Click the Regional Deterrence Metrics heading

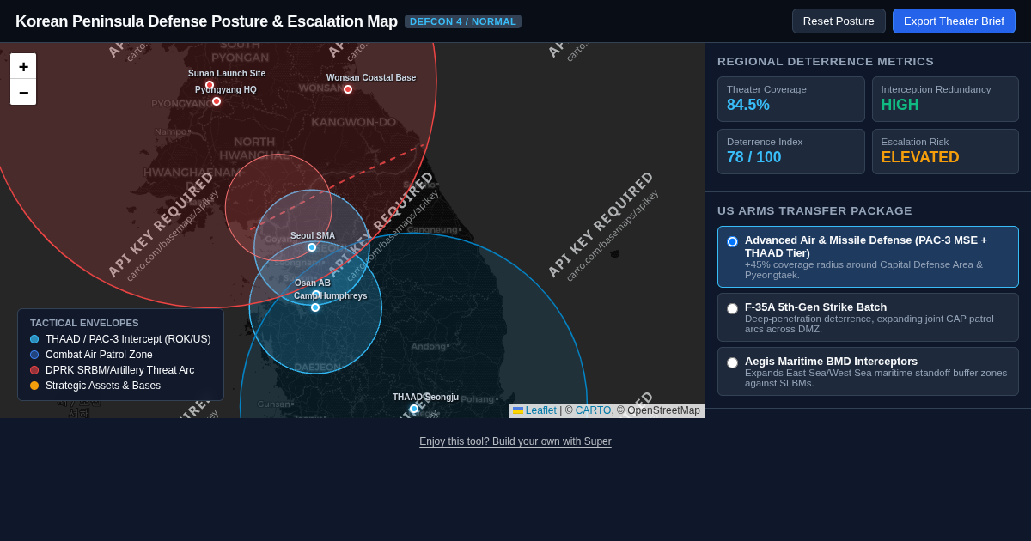(826, 61)
